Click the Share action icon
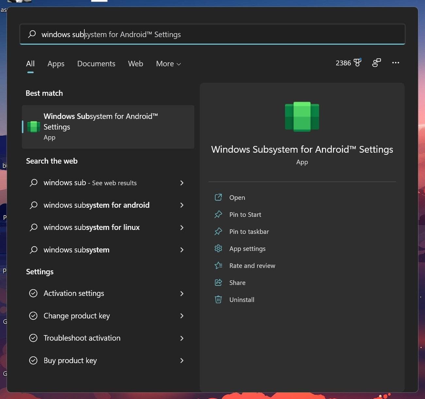The image size is (425, 399). click(218, 282)
